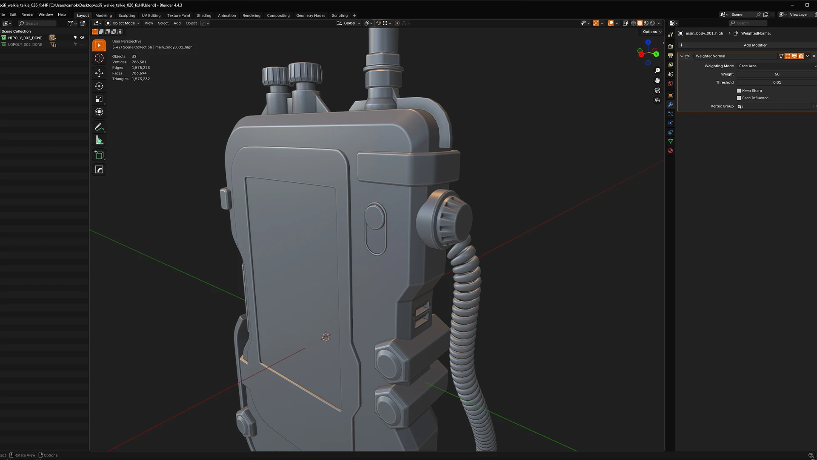Open shading options dropdown arrow

(659, 23)
